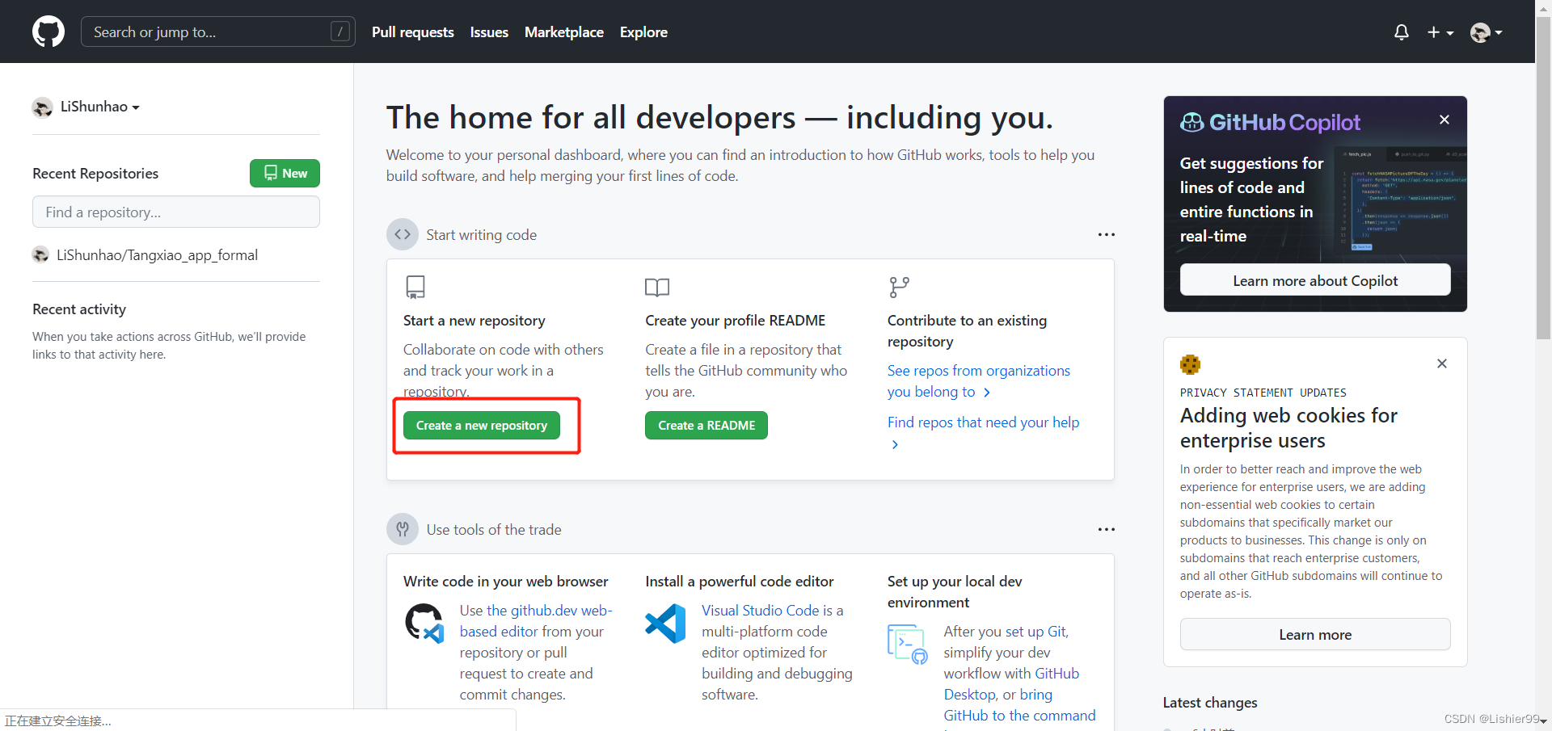The image size is (1552, 731).
Task: Click the Search or jump to field
Action: pos(218,32)
